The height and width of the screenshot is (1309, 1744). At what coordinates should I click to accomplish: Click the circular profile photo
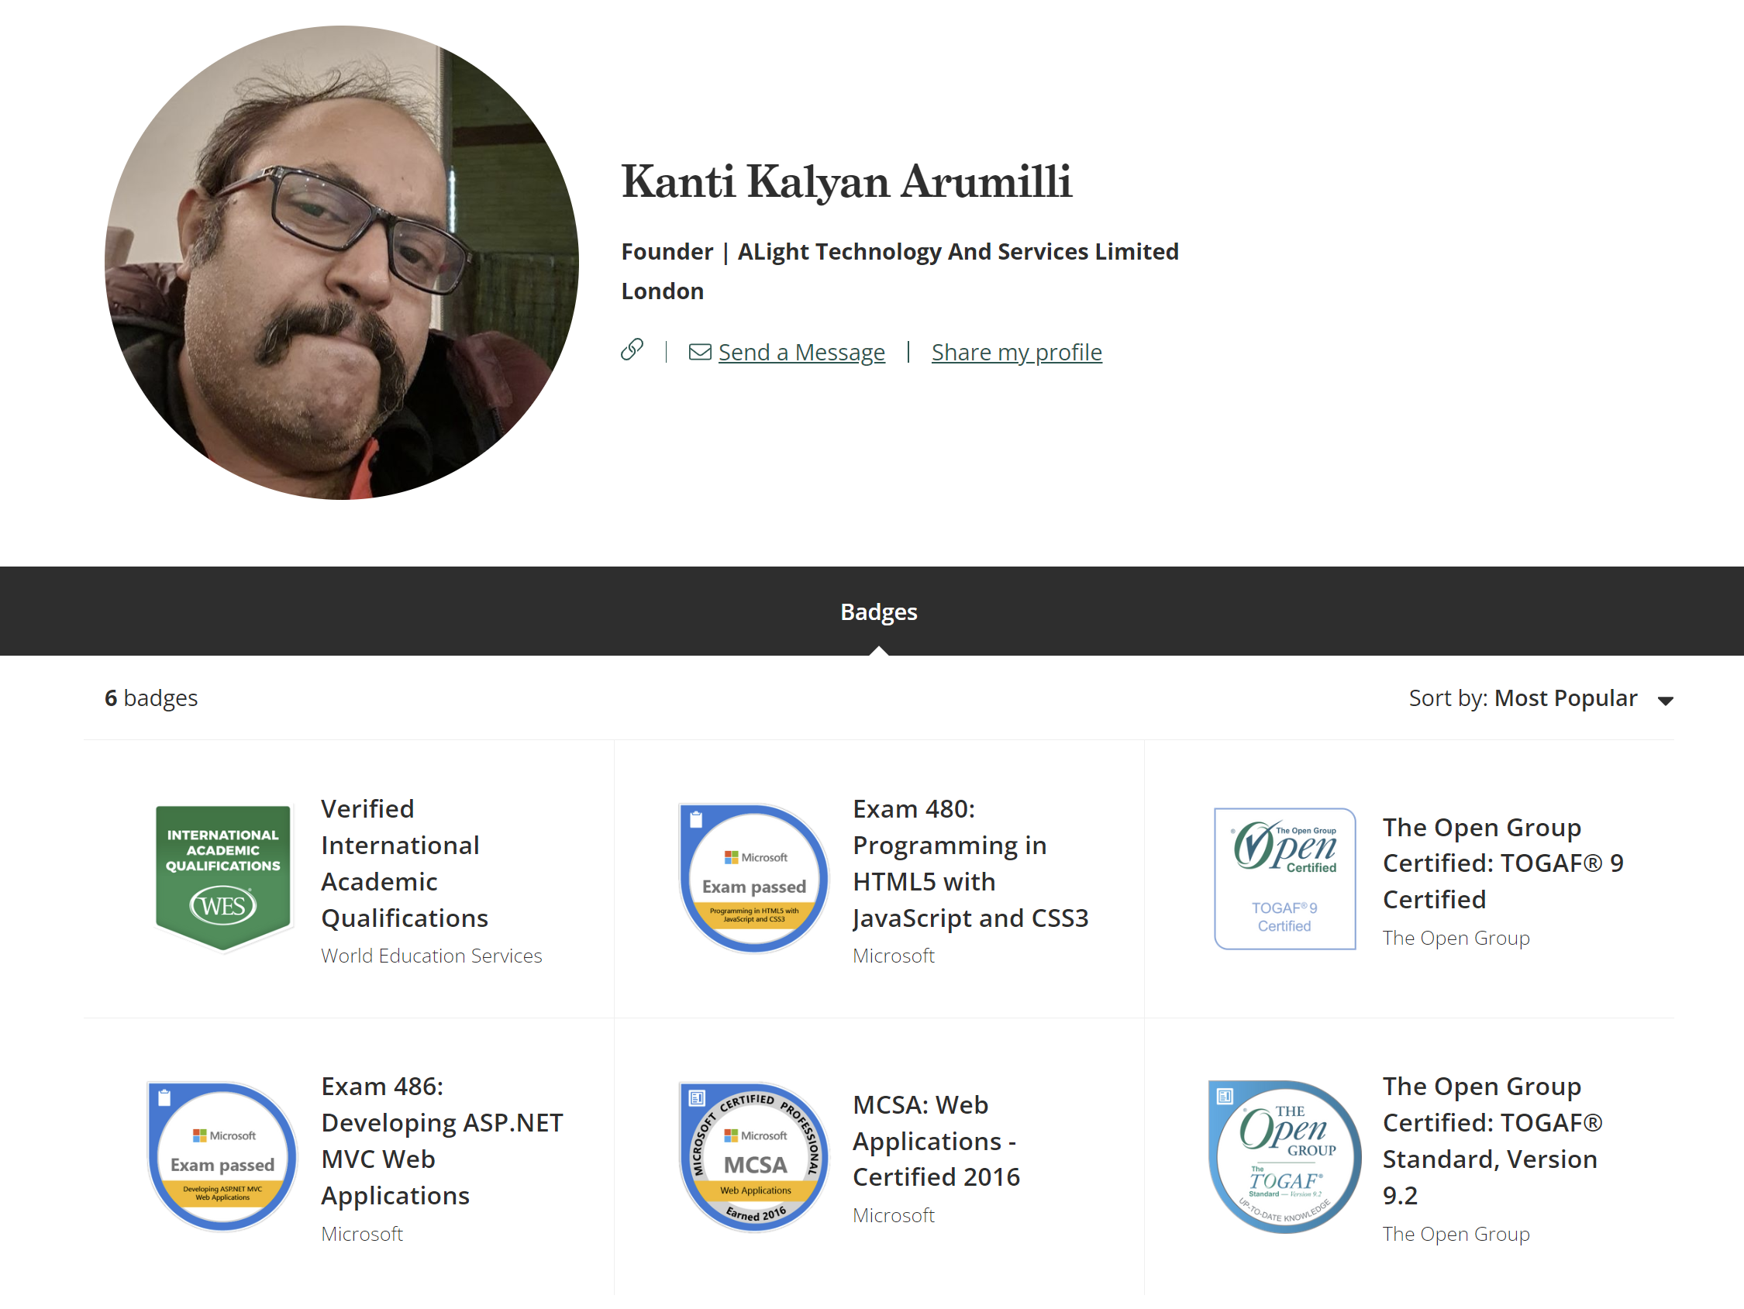pos(341,263)
